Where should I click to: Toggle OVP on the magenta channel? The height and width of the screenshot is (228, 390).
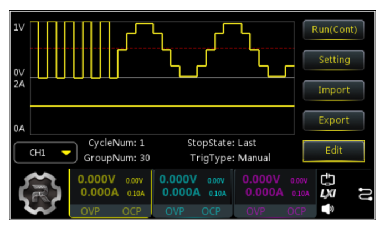point(256,211)
